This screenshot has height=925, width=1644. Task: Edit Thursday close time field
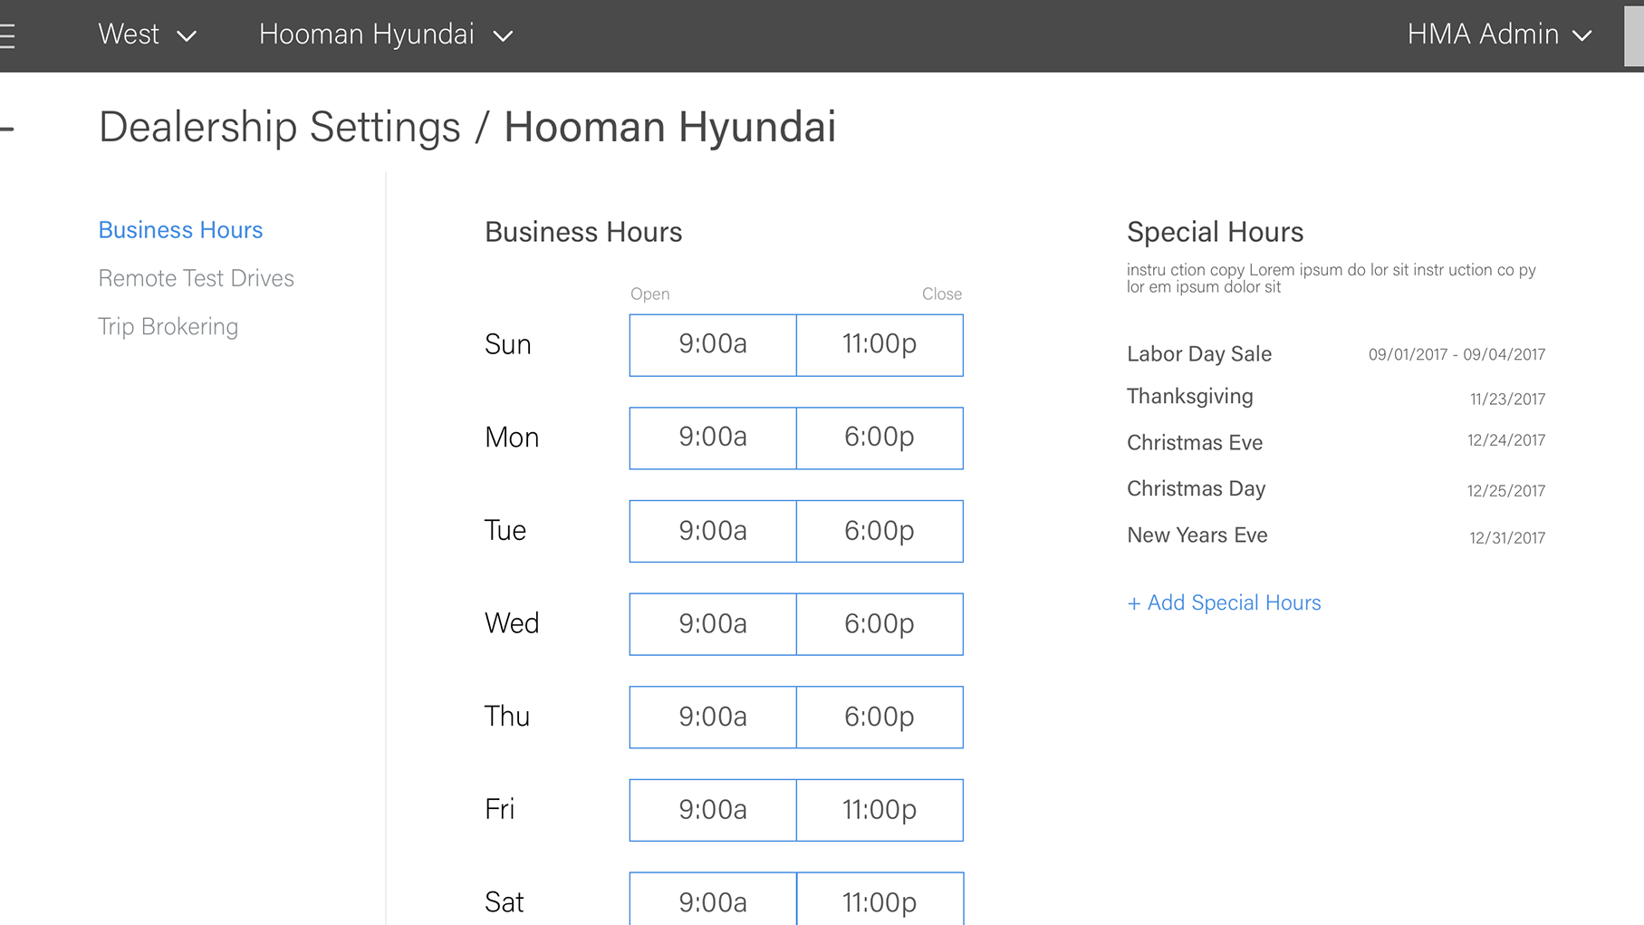tap(880, 718)
